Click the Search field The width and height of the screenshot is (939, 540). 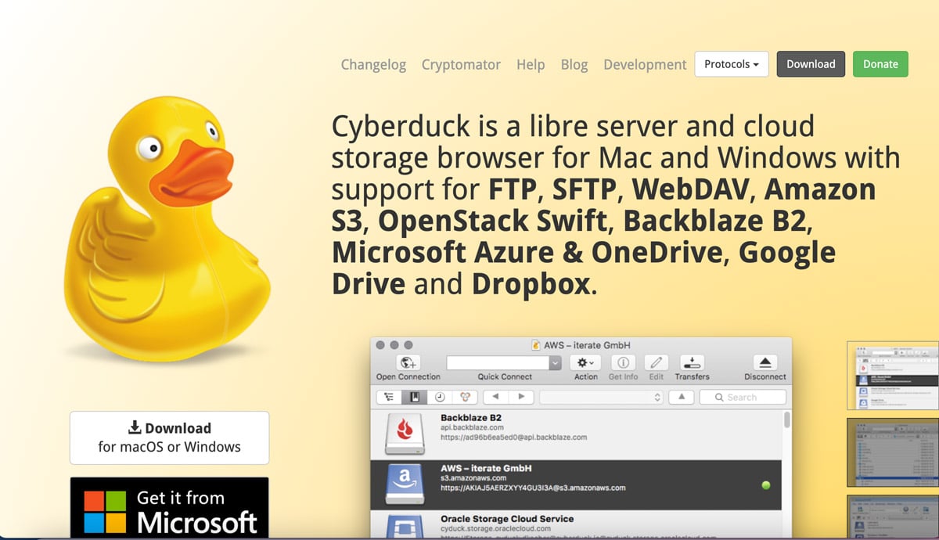[x=743, y=397]
